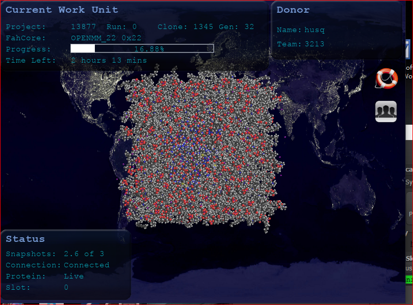Select the Time Left value 2 hours 13 mins

[109, 61]
